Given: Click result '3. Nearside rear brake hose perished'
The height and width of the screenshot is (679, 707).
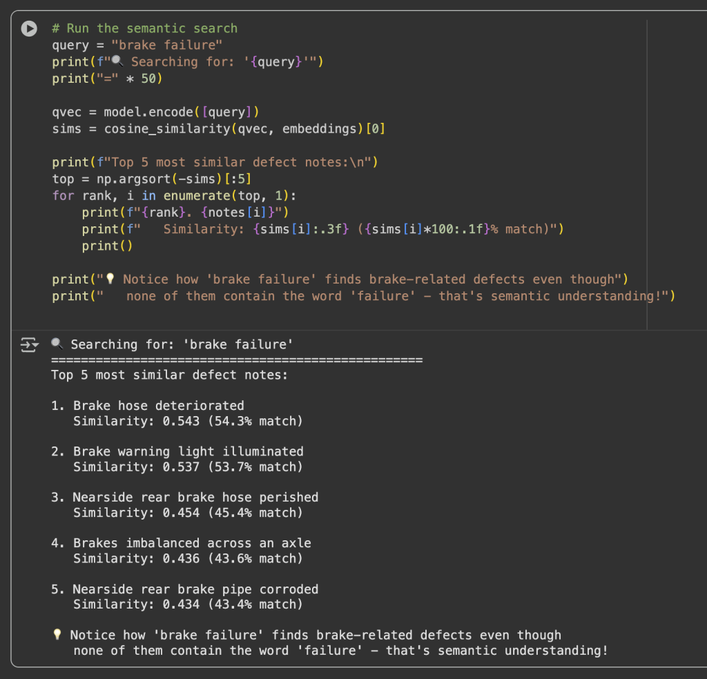Looking at the screenshot, I should tap(185, 498).
